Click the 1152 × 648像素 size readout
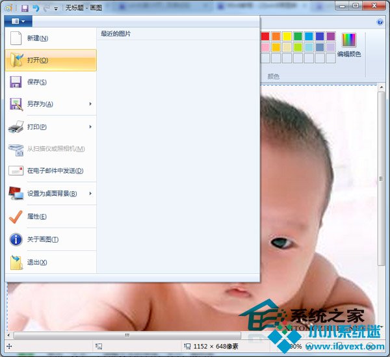This screenshot has height=357, width=390. click(x=216, y=347)
